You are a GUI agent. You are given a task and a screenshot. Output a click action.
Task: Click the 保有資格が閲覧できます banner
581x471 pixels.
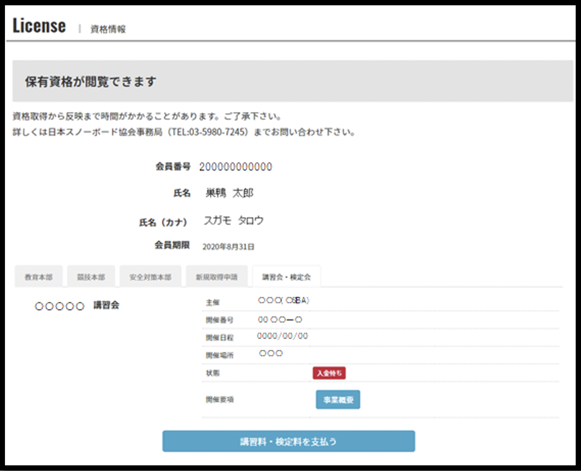pos(91,82)
